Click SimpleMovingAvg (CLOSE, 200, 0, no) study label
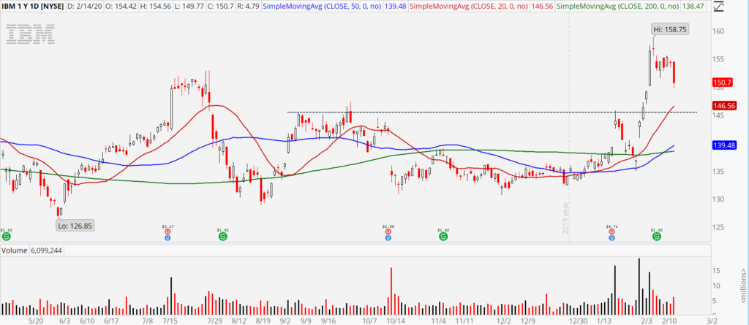This screenshot has height=325, width=749. click(618, 7)
